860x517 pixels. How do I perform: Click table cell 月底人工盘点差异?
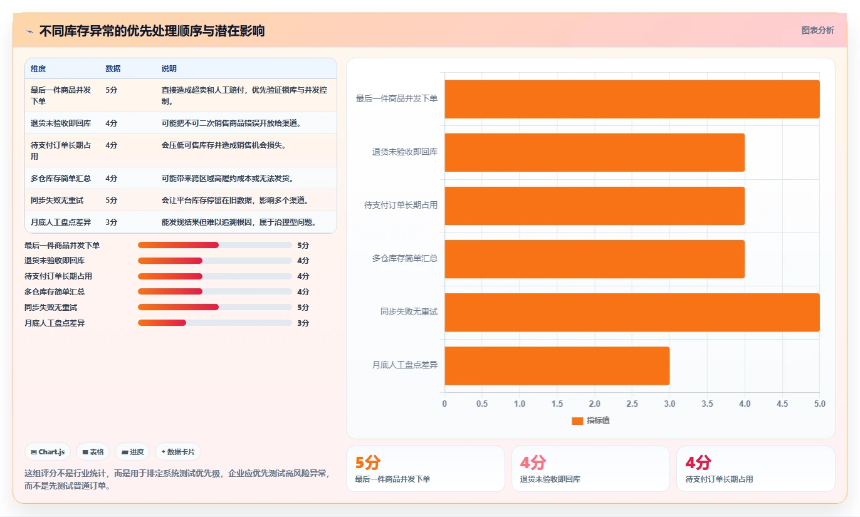(x=61, y=222)
